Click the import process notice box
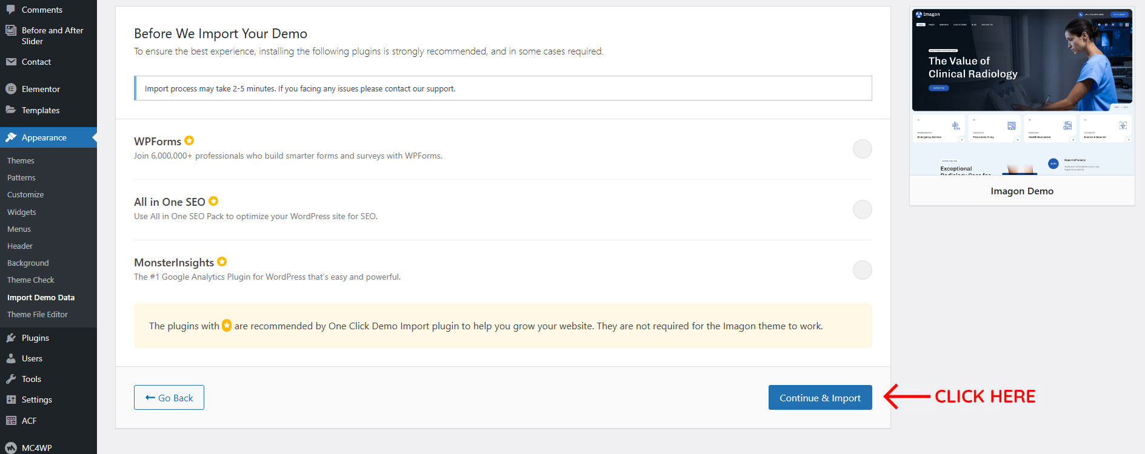Image resolution: width=1145 pixels, height=454 pixels. click(x=503, y=88)
